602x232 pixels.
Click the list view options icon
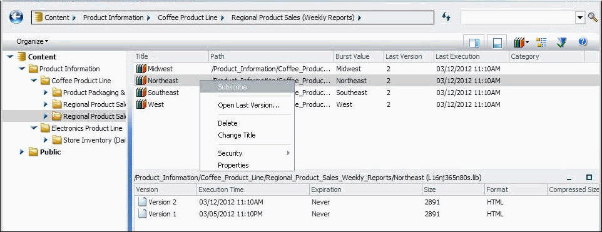[x=541, y=42]
